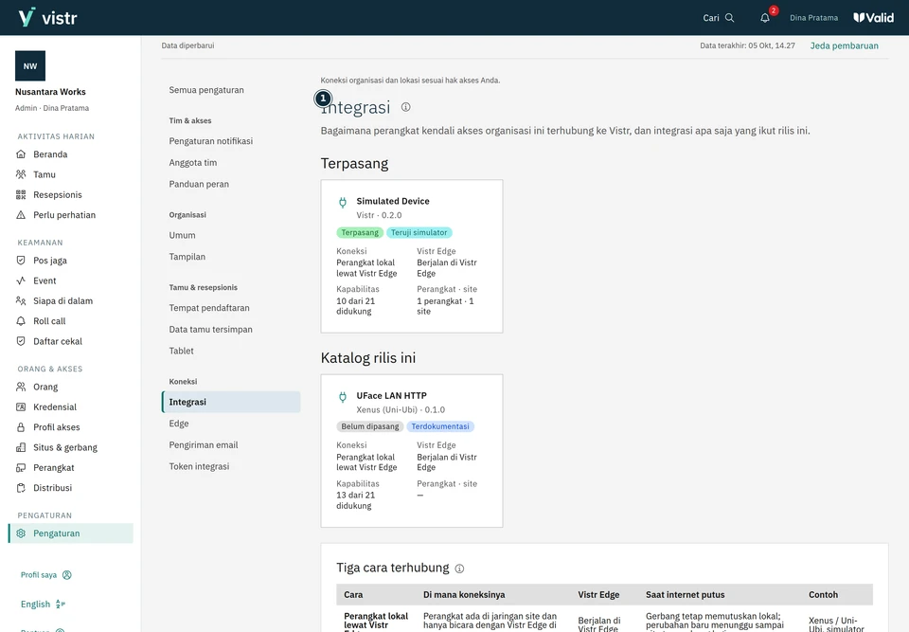Select Semua pengaturan in settings menu
The height and width of the screenshot is (632, 909).
coord(206,90)
